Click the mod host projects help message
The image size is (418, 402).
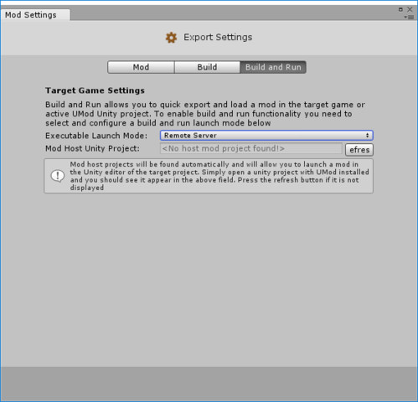coord(219,176)
